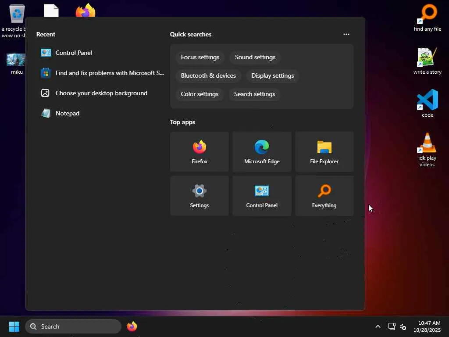Open Notepad from Recent list
This screenshot has width=449, height=337.
102,113
